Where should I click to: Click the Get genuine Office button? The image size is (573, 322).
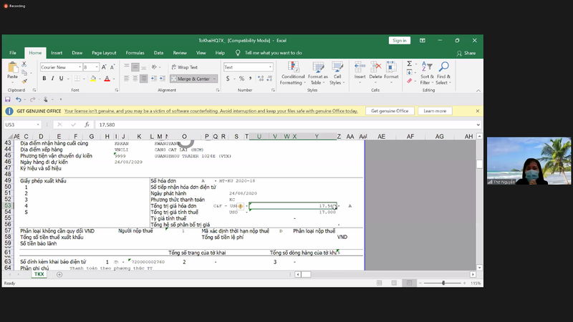coord(390,111)
